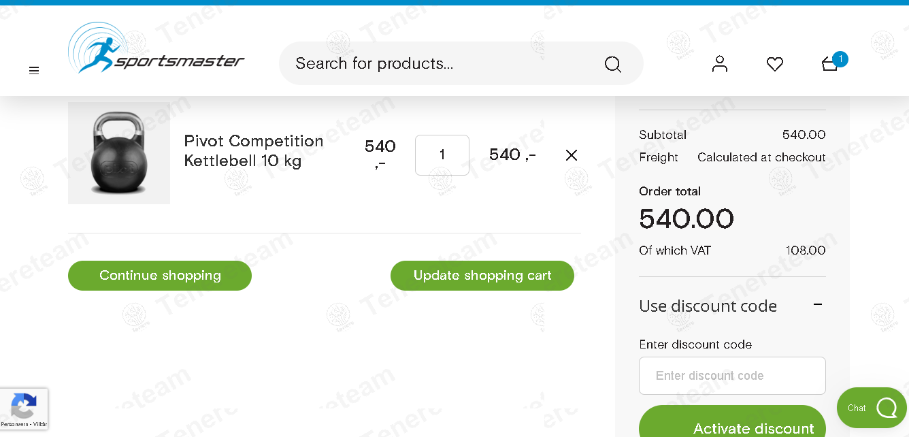Viewport: 909px width, 437px height.
Task: Open the shopping basket icon
Action: click(829, 64)
